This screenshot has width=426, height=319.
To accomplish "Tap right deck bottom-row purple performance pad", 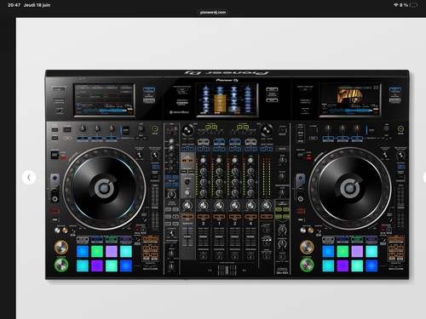I will pos(343,265).
